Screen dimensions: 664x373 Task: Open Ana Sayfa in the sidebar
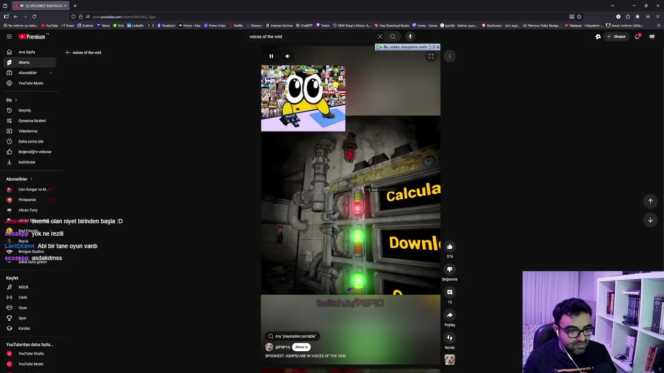pos(30,52)
